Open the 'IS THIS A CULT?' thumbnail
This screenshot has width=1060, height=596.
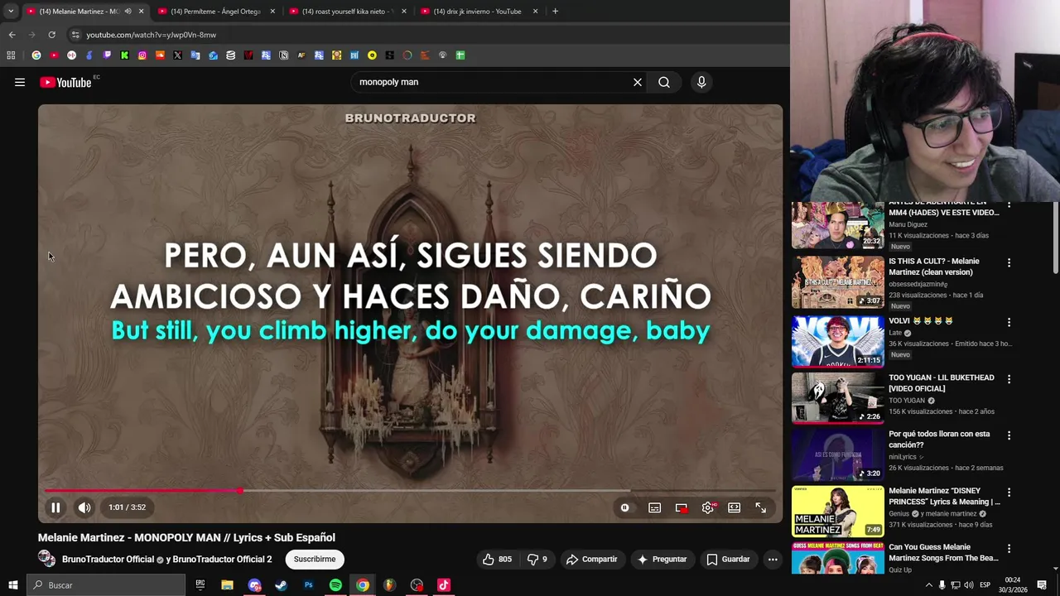tap(838, 282)
